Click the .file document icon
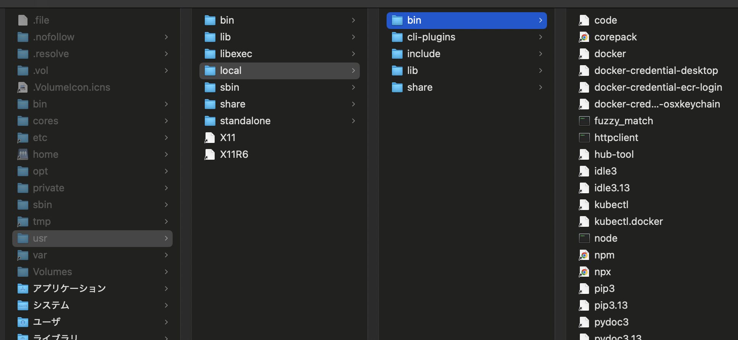Screen dimensions: 738x340 [23, 20]
